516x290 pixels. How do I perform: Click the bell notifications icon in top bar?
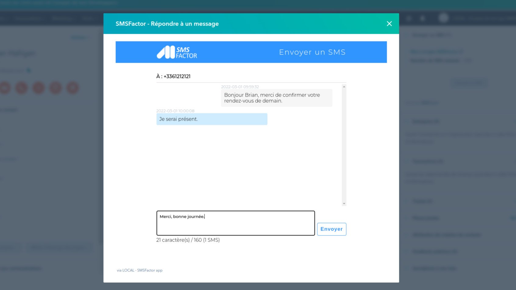pos(422,18)
